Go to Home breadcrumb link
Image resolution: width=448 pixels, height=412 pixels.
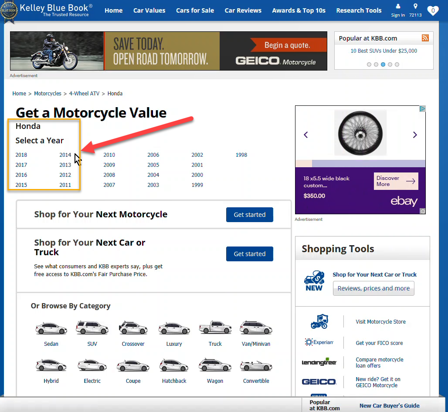[x=19, y=93]
